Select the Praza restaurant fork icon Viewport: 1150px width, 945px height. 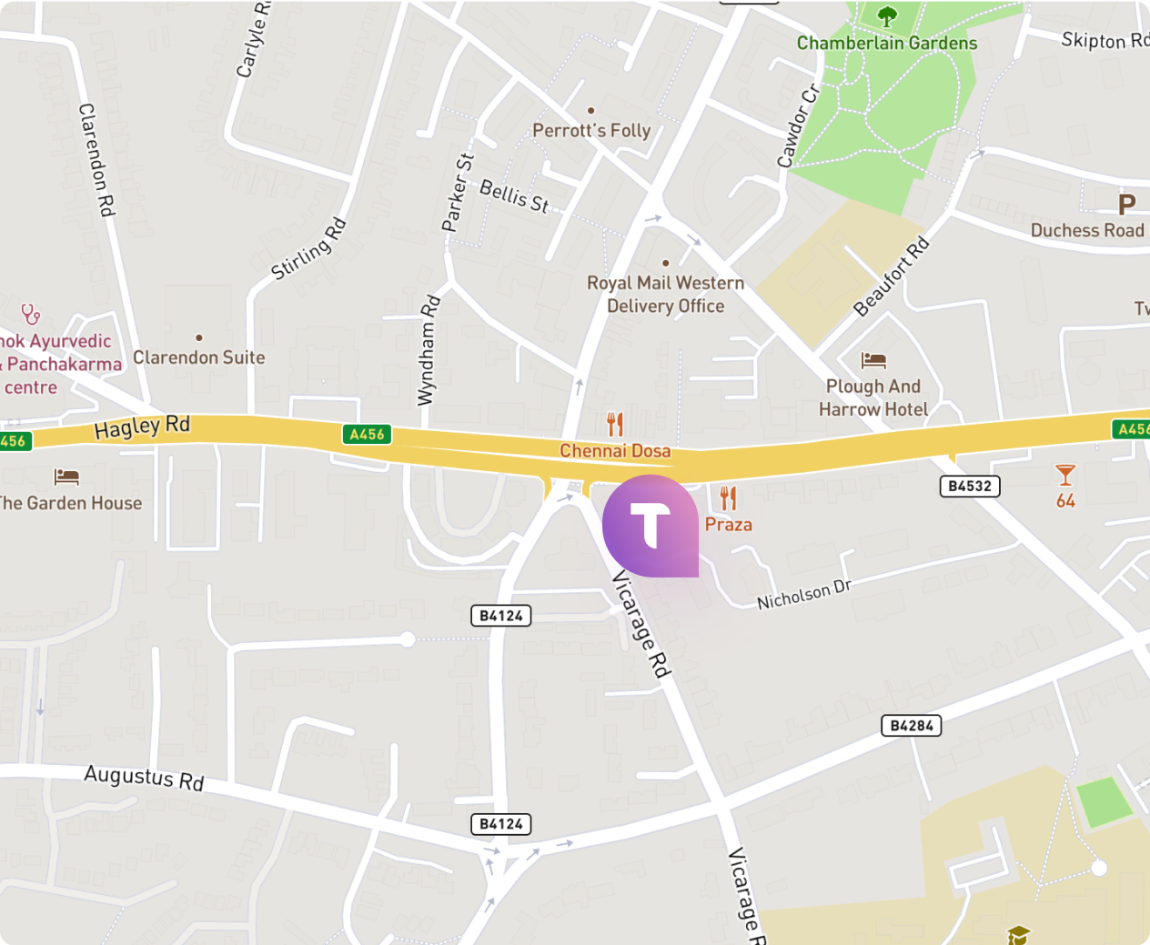click(x=728, y=498)
